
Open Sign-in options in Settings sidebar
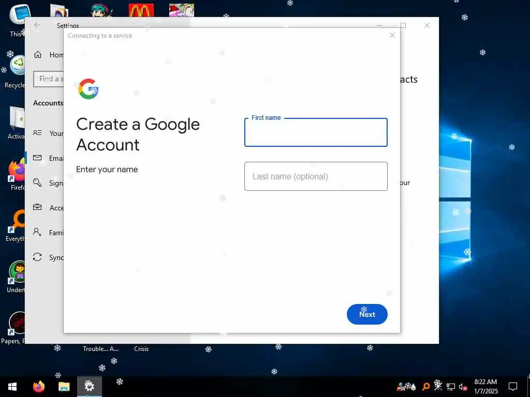pos(48,183)
